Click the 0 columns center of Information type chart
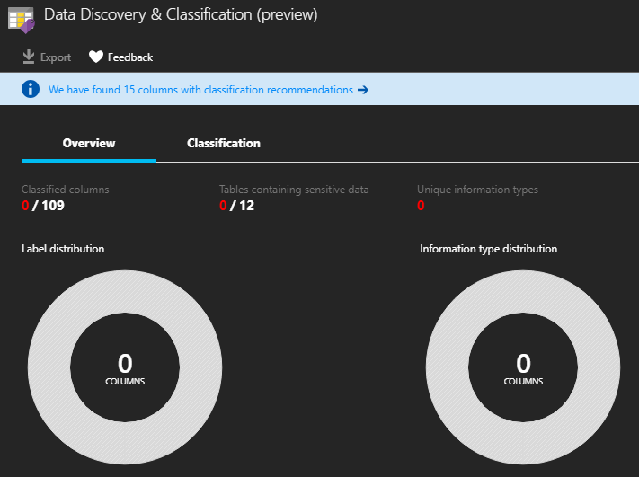 [x=523, y=368]
